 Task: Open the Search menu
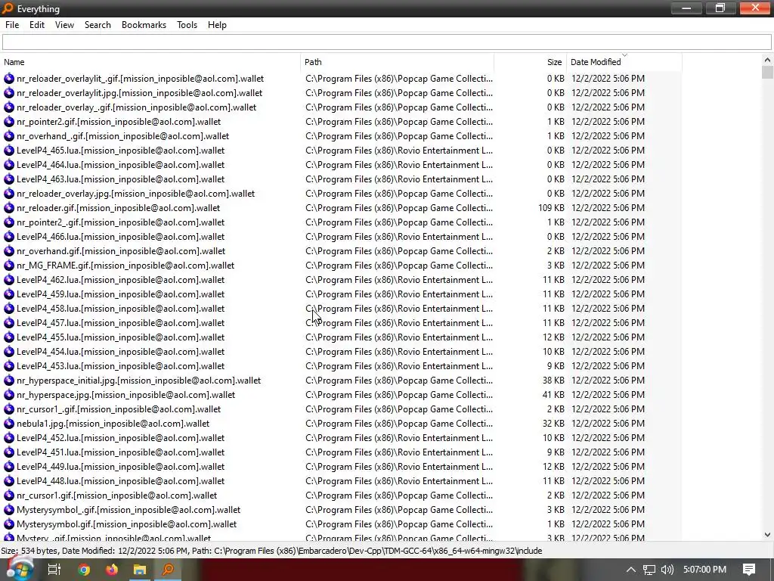[x=98, y=25]
